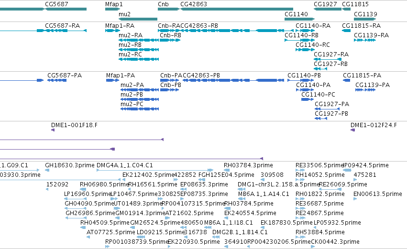Select the CG1140-RA transcript label

tap(313, 26)
